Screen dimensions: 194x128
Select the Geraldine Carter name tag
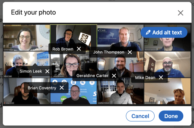(x=92, y=76)
